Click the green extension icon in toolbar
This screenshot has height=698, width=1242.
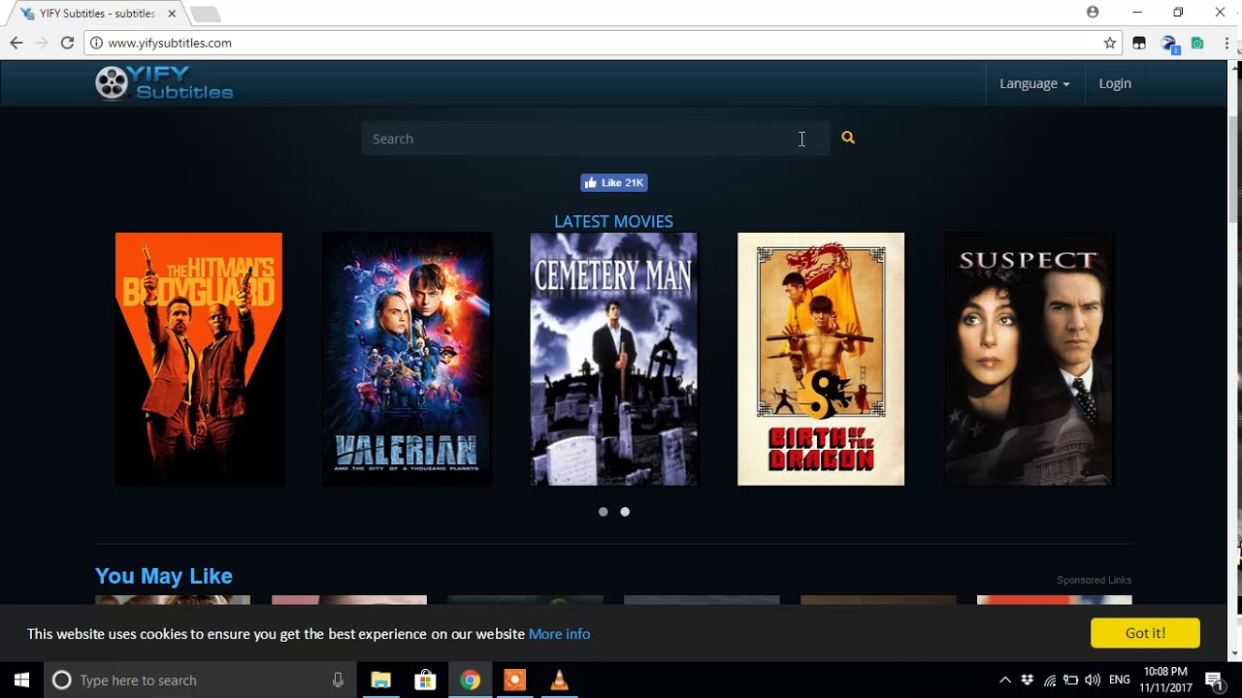tap(1197, 43)
